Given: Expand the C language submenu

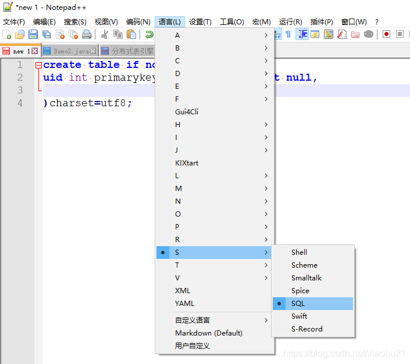Looking at the screenshot, I should pos(215,61).
